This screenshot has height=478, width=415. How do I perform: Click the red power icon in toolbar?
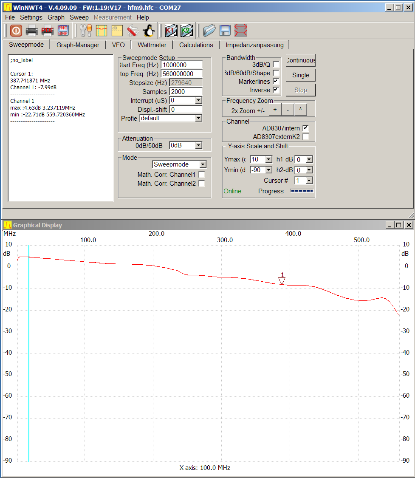pos(16,31)
